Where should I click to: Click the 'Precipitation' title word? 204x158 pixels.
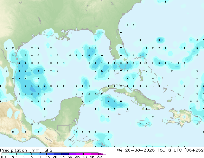pyautogui.click(x=14, y=150)
